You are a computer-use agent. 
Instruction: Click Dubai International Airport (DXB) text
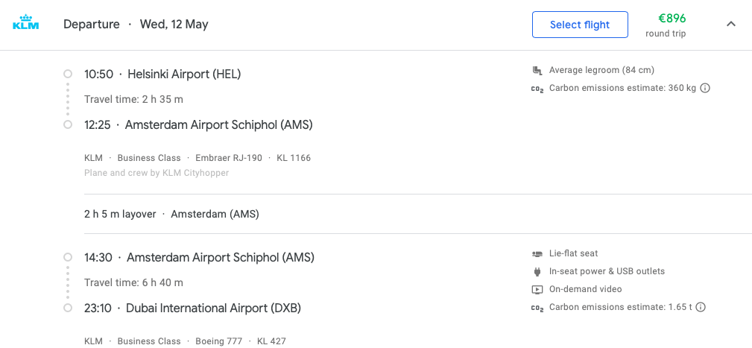pyautogui.click(x=213, y=309)
